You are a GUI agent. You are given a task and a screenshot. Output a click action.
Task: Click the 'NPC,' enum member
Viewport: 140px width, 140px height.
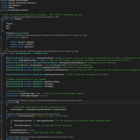click(8, 26)
